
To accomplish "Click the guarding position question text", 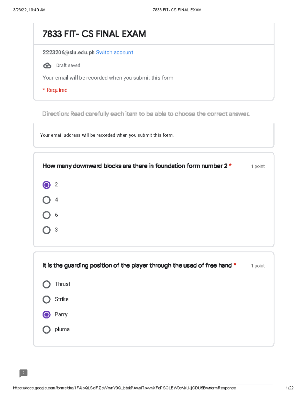I will pos(137,266).
